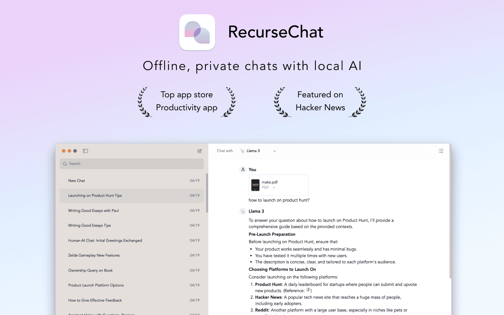The image size is (504, 315).
Task: Click the sidebar chat list scrollbar
Action: (207, 193)
